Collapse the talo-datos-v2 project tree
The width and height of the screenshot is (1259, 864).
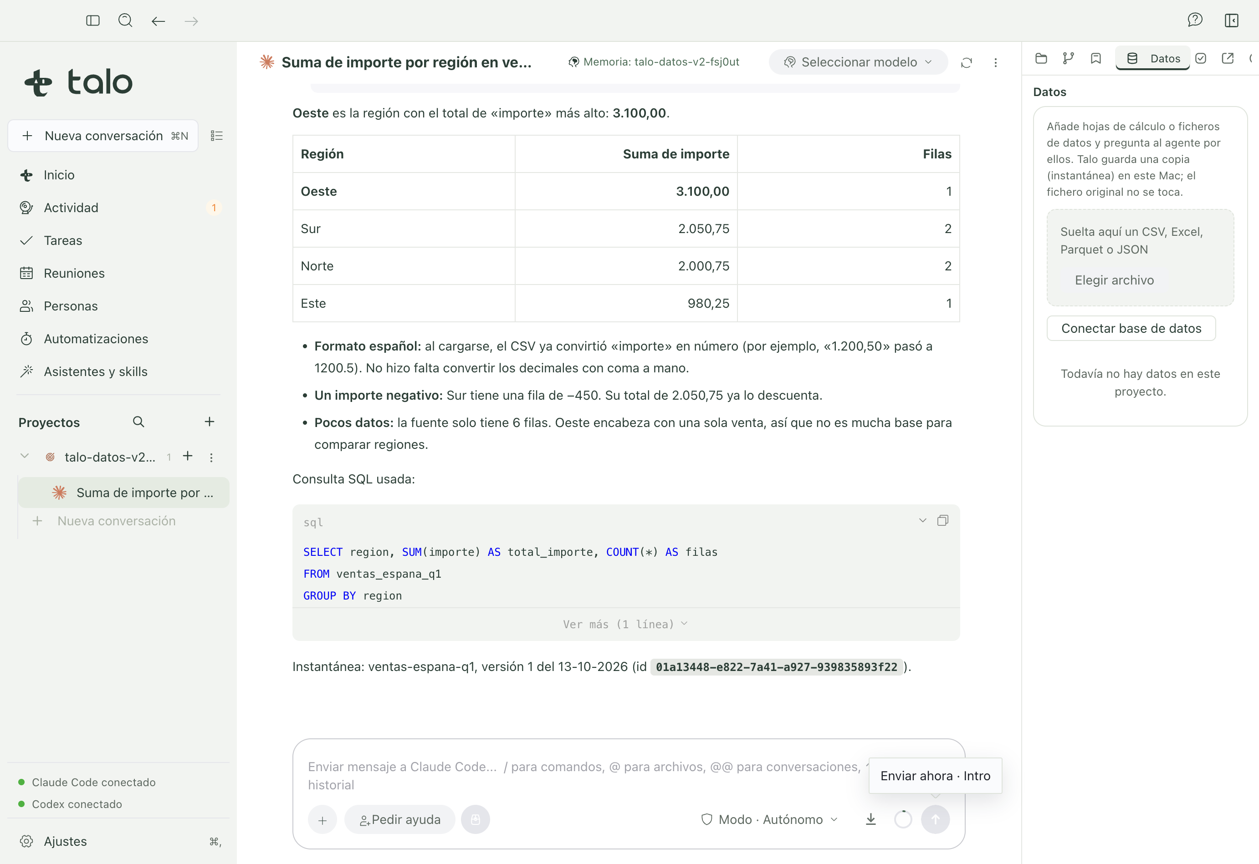point(25,457)
